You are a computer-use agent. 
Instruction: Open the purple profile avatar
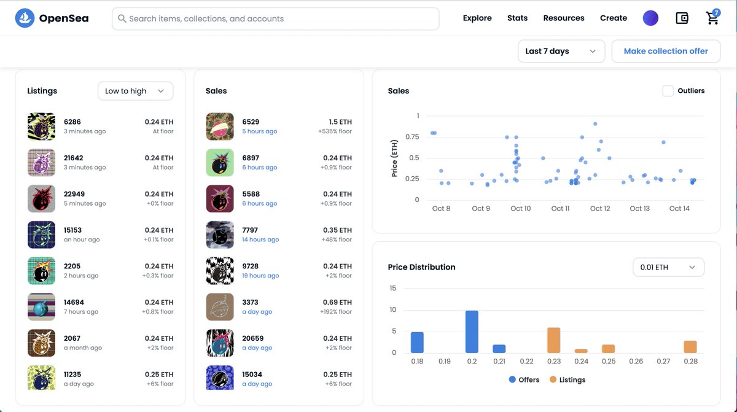[x=650, y=18]
